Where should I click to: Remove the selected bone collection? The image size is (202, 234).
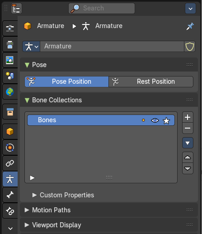[x=188, y=128]
